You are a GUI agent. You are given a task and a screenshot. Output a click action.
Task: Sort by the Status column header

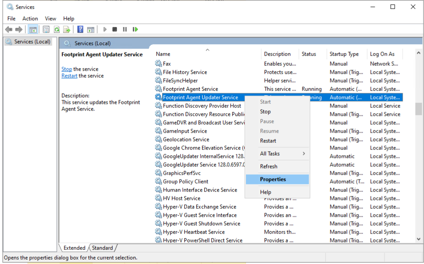point(313,54)
